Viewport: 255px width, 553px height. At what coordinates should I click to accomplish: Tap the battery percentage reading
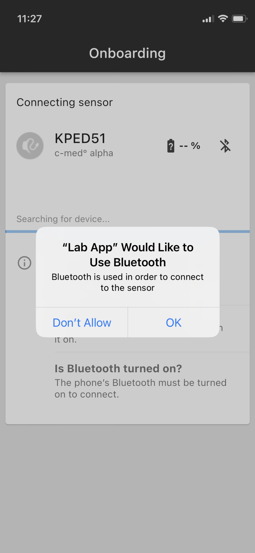(x=190, y=146)
